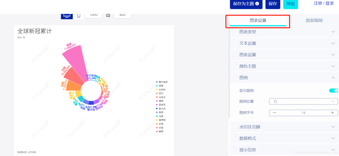Open the 图例位置 dropdown

(x=303, y=101)
